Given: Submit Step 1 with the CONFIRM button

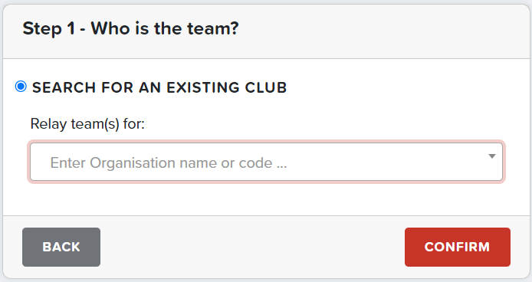Looking at the screenshot, I should [x=458, y=247].
